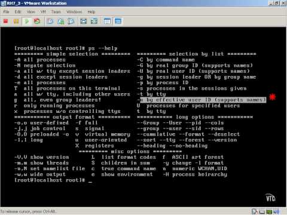
Task: Open the Team menu
Action: click(x=56, y=12)
